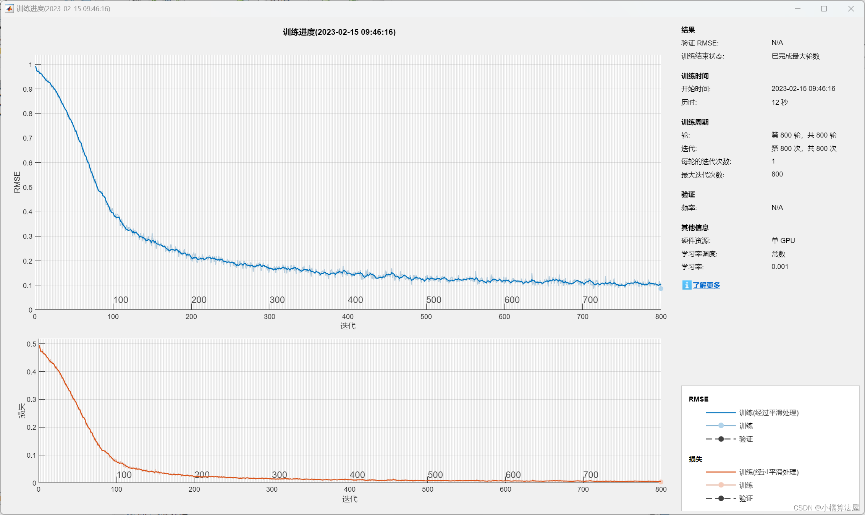
Task: Click the epoch 300 marker in loss plot
Action: (x=280, y=475)
